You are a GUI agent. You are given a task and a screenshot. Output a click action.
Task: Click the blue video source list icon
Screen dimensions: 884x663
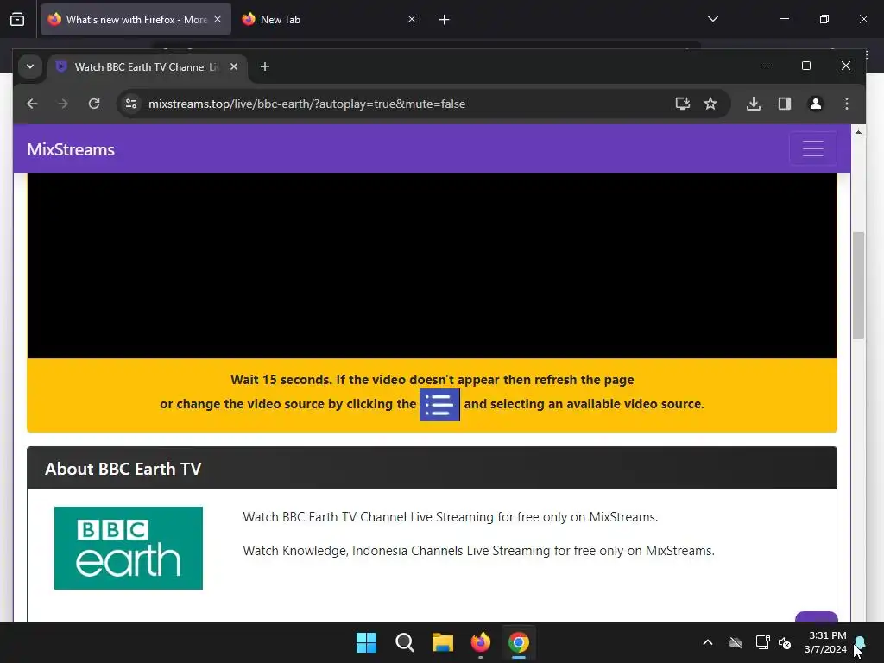439,404
